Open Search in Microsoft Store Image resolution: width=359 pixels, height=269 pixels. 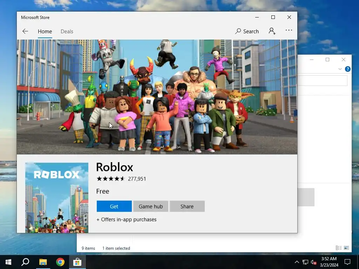pos(247,31)
